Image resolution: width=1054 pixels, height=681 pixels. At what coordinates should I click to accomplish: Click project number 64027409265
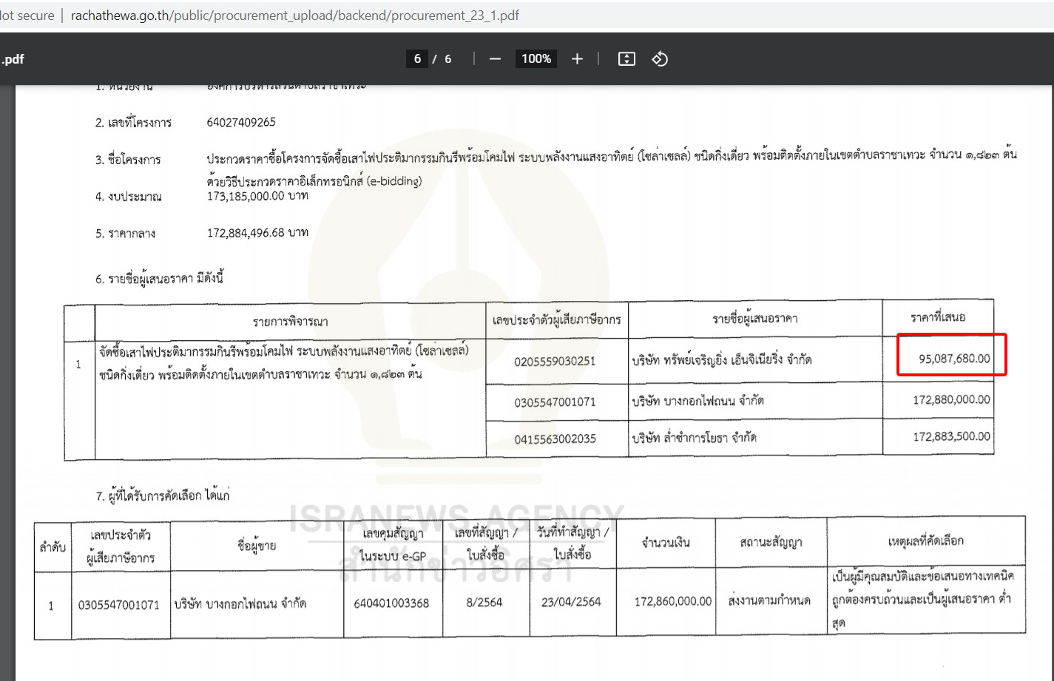(241, 122)
